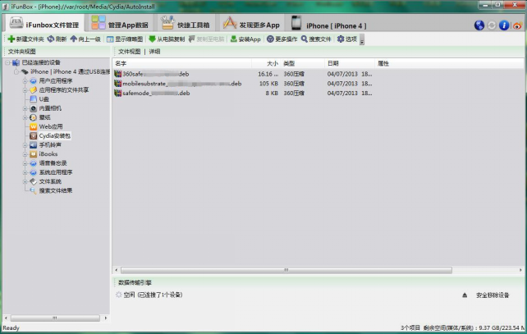This screenshot has height=334, width=527.
Task: Click file list scroll right arrow
Action: coord(520,270)
